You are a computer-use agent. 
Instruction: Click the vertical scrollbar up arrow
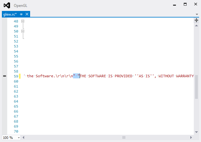pyautogui.click(x=196, y=26)
